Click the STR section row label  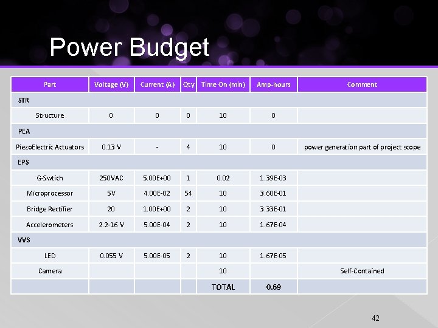pos(24,100)
